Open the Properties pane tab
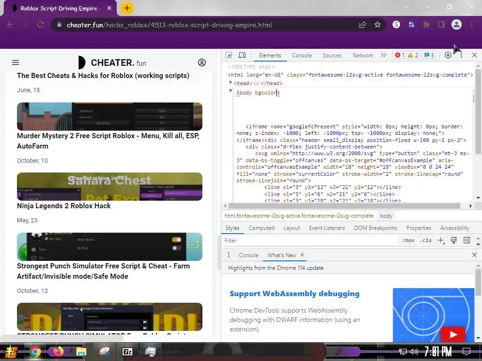The image size is (482, 361). pyautogui.click(x=418, y=228)
